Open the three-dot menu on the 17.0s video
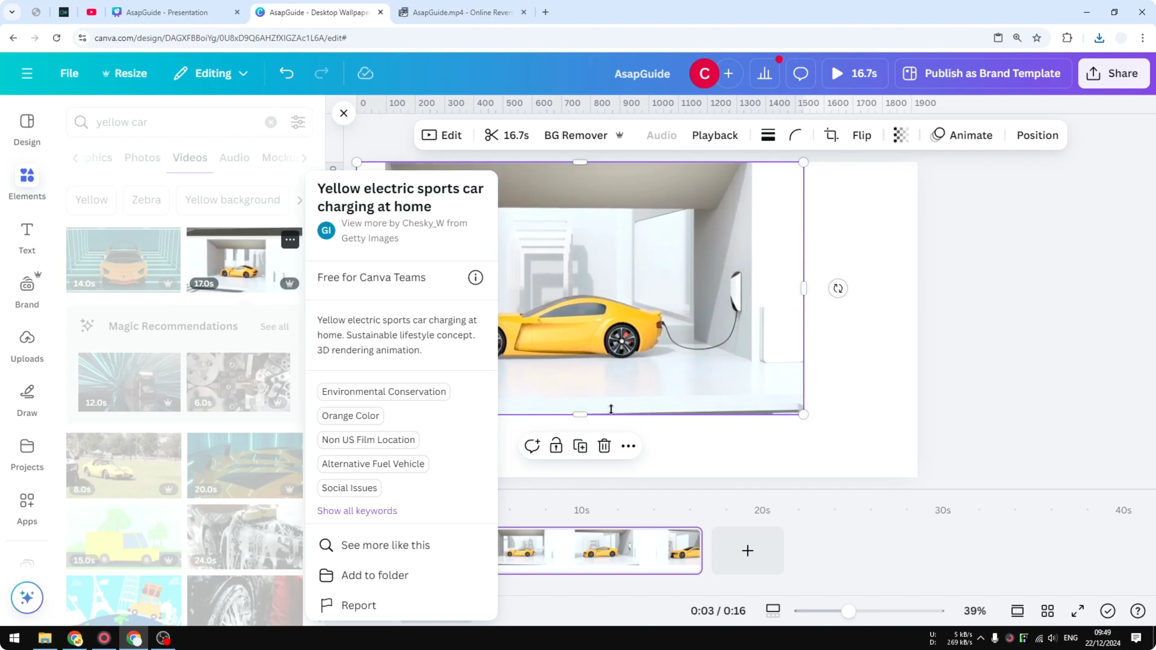 click(x=290, y=240)
